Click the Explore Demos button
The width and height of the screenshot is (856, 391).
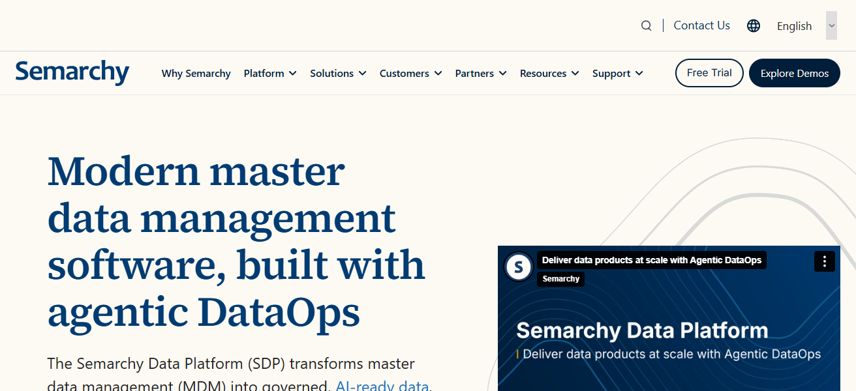(x=794, y=73)
